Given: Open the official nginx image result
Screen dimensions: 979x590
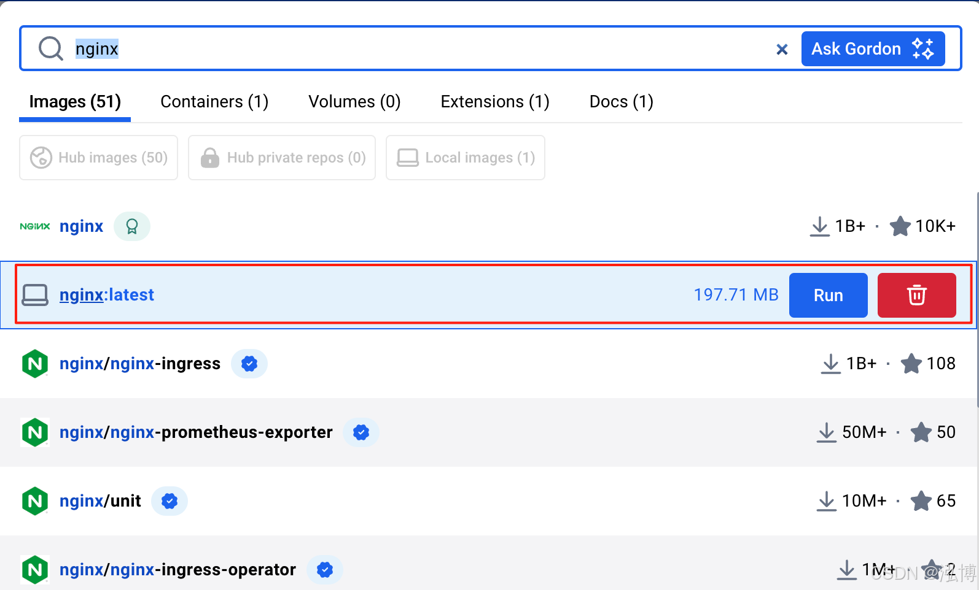Looking at the screenshot, I should coord(81,226).
